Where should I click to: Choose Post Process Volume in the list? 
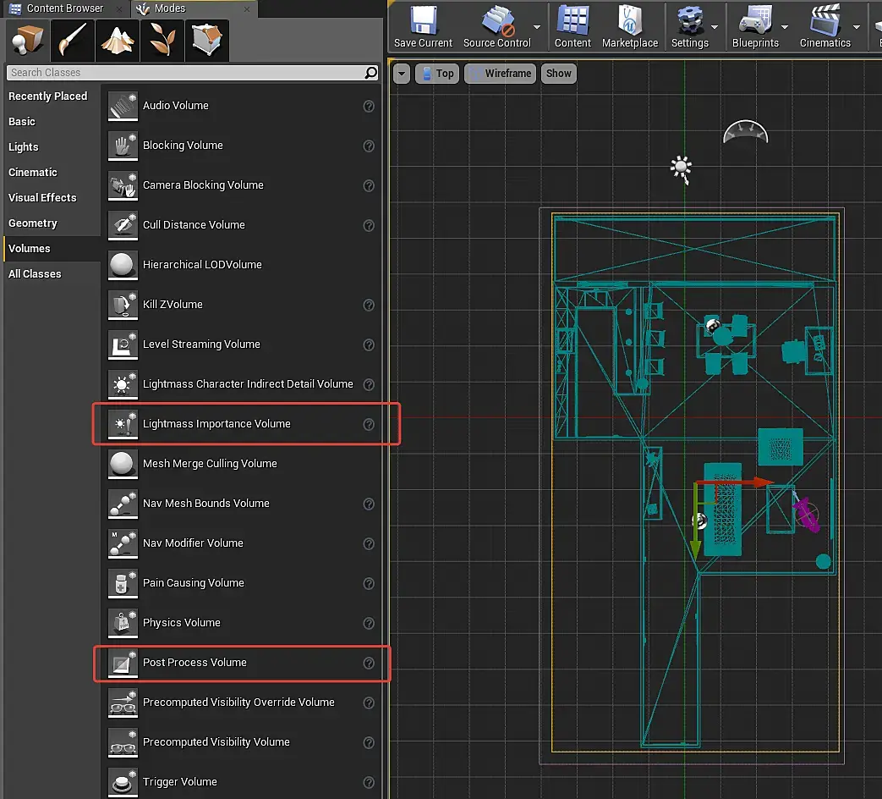pyautogui.click(x=194, y=663)
